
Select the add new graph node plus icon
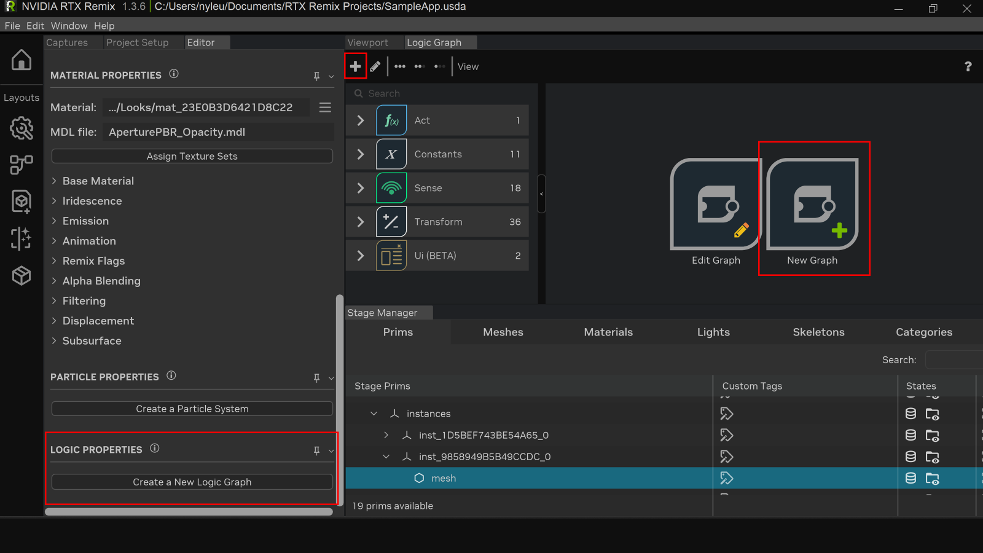point(355,66)
